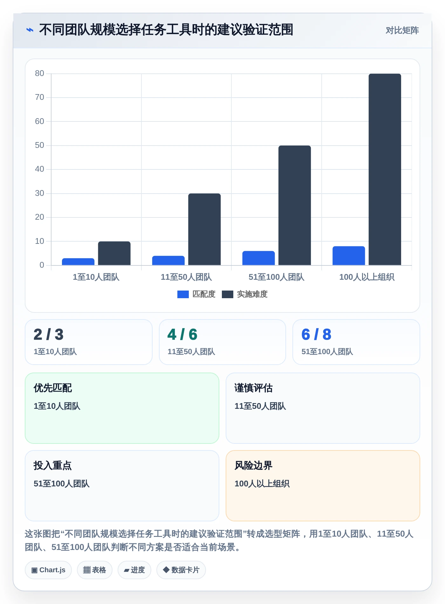Click the title 不同团队规模选择任务工具时的建议验证范围
The image size is (445, 604).
(166, 30)
